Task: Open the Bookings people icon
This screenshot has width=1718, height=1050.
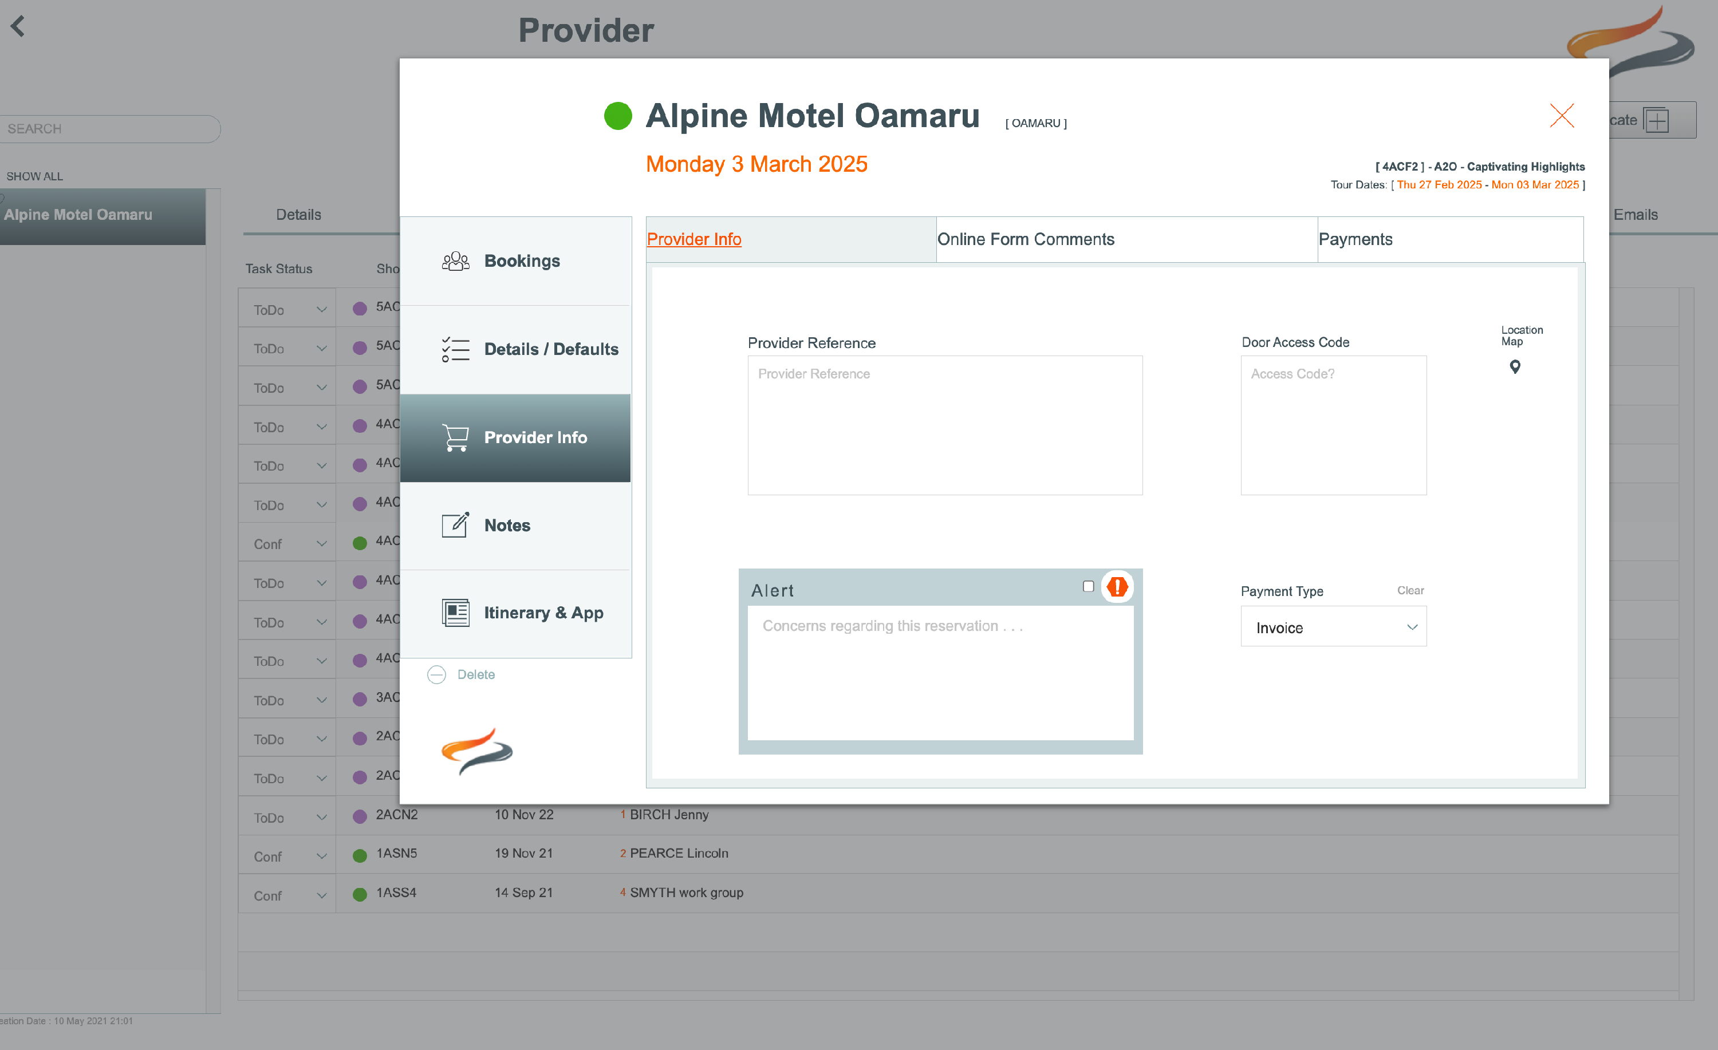Action: pyautogui.click(x=455, y=260)
